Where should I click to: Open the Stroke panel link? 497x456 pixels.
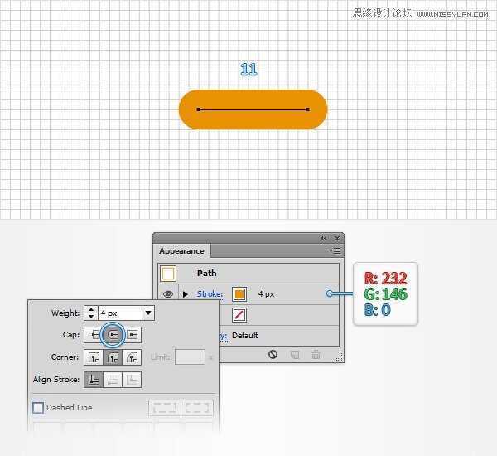coord(210,294)
